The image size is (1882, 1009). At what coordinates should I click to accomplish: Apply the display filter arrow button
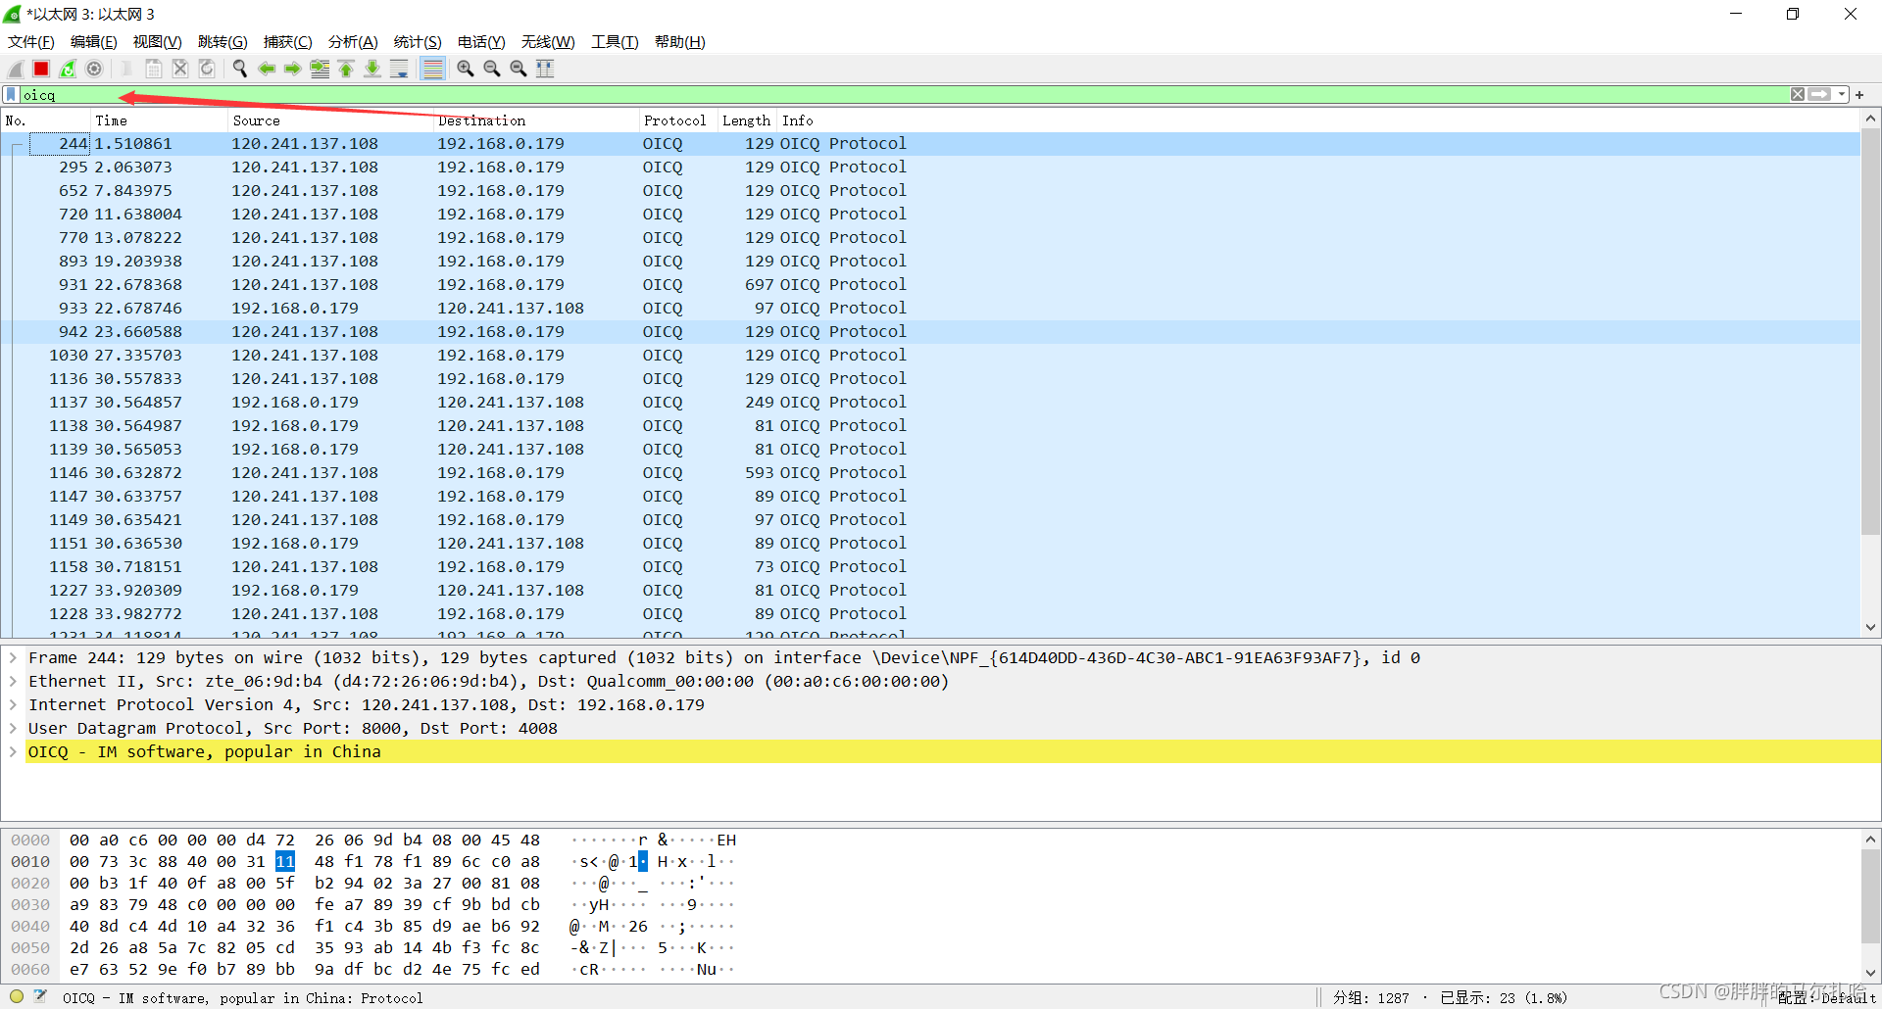point(1819,94)
